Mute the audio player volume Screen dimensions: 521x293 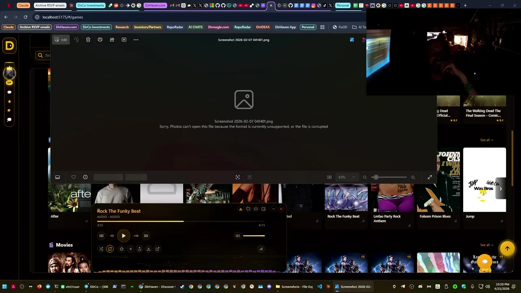(238, 236)
